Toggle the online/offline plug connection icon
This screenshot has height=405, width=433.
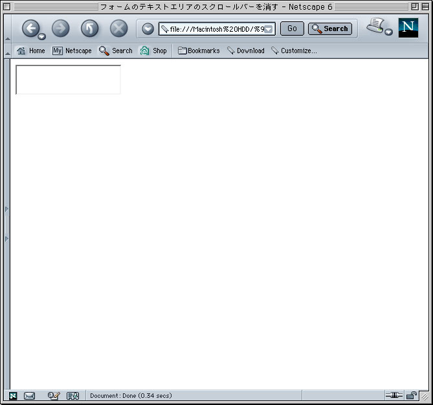pos(394,395)
